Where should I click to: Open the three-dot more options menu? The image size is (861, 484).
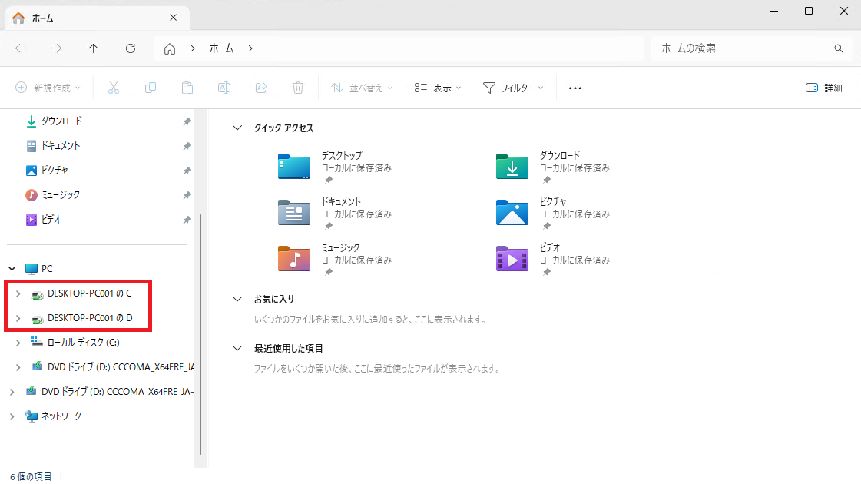(575, 88)
